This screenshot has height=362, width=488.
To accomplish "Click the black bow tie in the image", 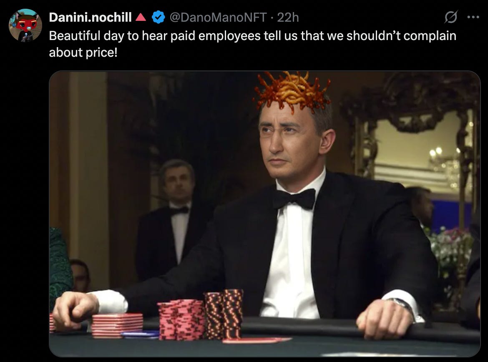I will 294,198.
